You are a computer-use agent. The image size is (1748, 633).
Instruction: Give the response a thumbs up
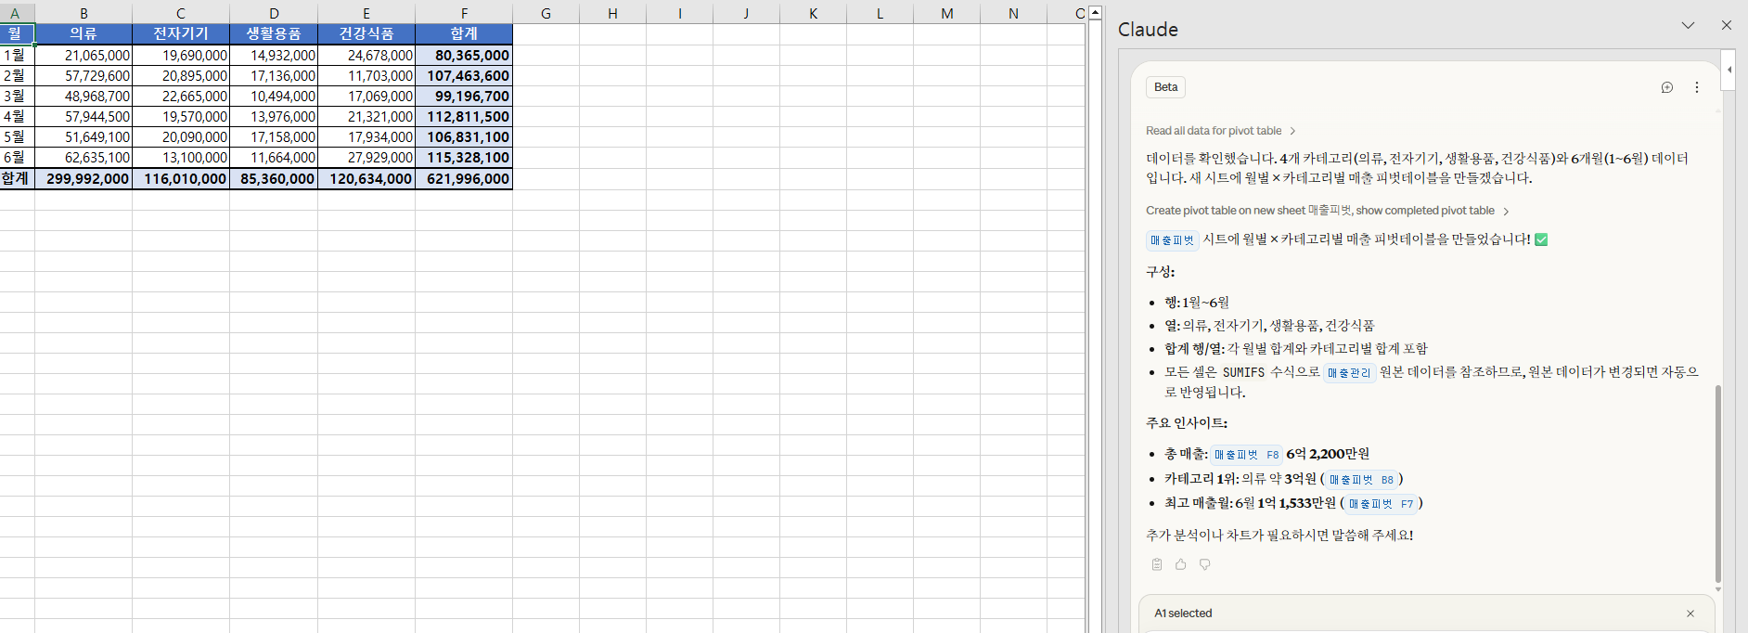coord(1180,564)
